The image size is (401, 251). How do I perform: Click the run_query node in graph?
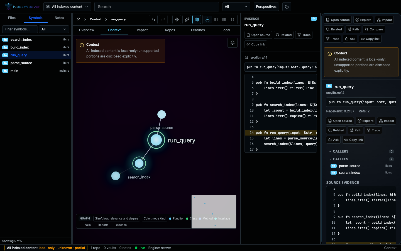pyautogui.click(x=156, y=140)
